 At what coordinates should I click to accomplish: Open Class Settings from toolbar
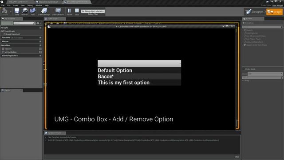[x=44, y=12]
